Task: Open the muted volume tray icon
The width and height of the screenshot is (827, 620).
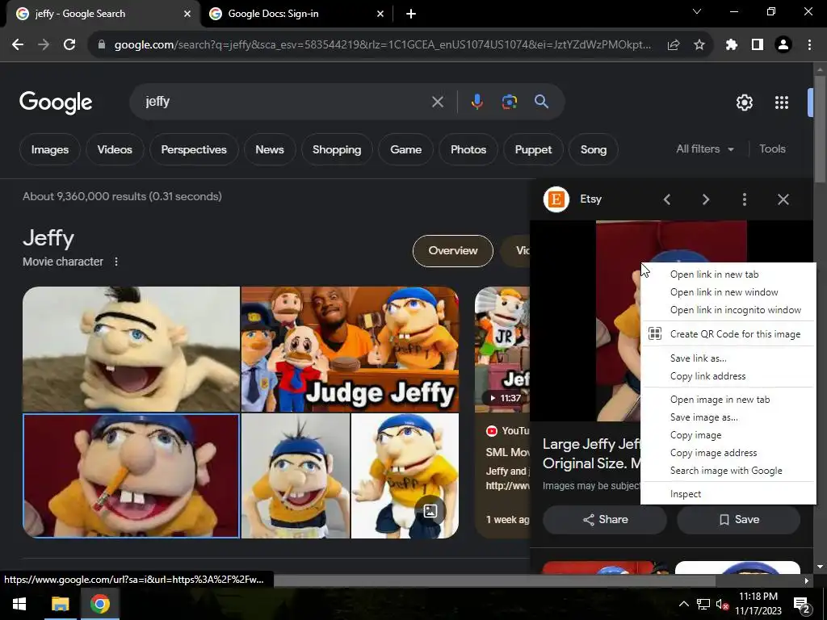Action: click(x=722, y=604)
